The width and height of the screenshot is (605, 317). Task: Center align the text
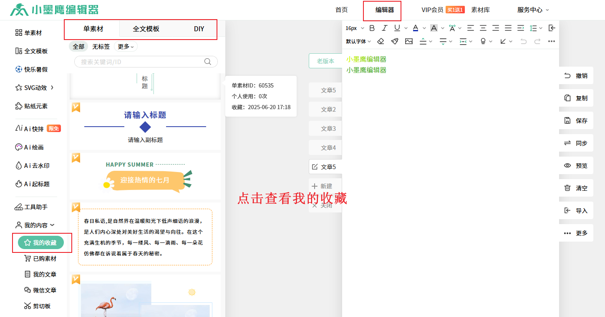[483, 28]
